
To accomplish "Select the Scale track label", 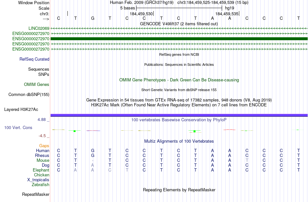I will 44,8.
